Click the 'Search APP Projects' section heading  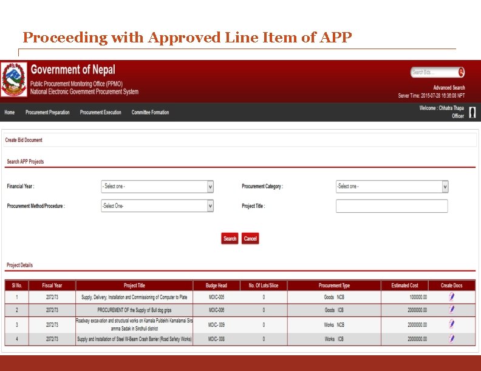[25, 162]
